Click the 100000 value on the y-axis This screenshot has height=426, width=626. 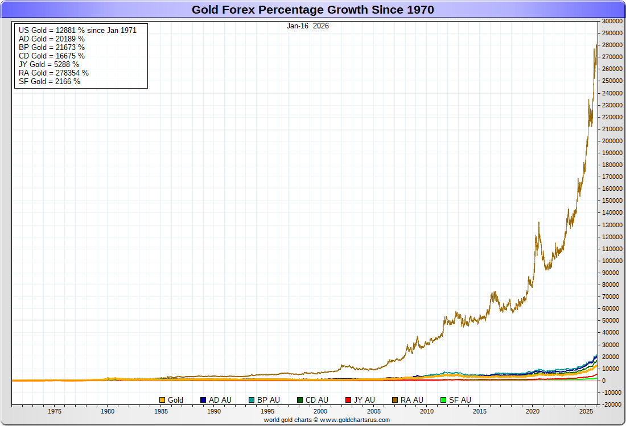pyautogui.click(x=611, y=261)
